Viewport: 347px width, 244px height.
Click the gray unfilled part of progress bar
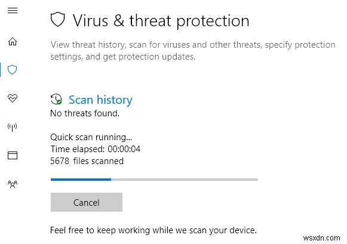coord(185,180)
